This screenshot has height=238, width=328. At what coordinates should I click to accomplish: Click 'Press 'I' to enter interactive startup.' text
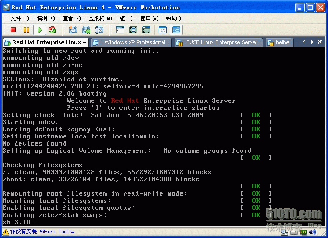point(145,108)
